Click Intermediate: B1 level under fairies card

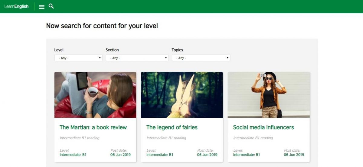(x=160, y=155)
